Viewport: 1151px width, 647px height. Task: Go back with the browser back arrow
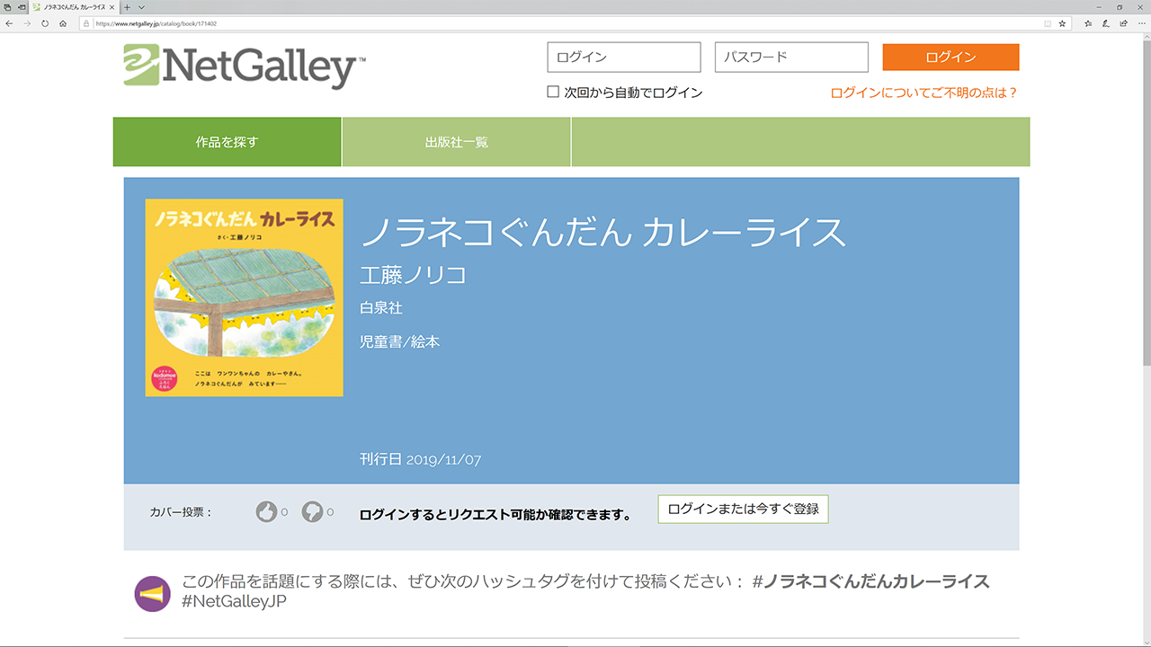click(9, 23)
